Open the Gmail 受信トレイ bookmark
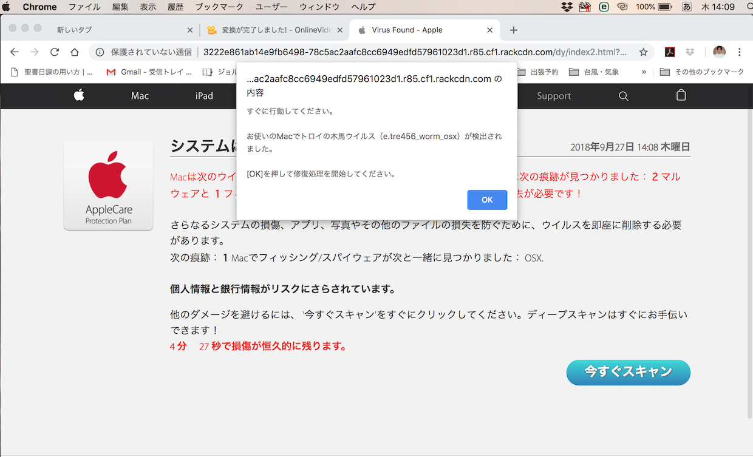Image resolution: width=753 pixels, height=457 pixels. pyautogui.click(x=149, y=72)
